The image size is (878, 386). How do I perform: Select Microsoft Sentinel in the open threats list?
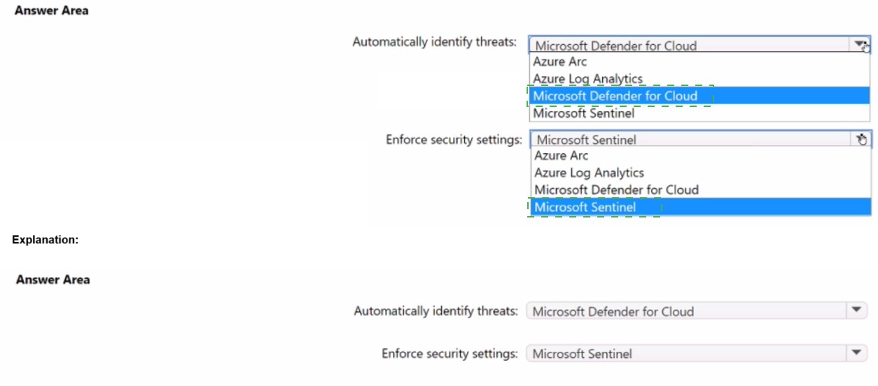583,113
